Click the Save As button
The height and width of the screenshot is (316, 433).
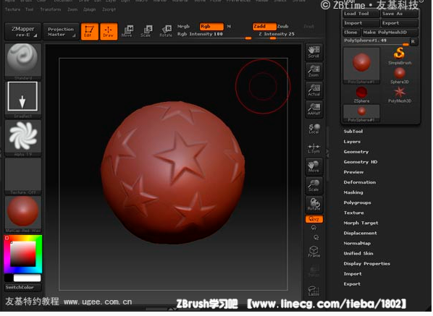point(400,14)
